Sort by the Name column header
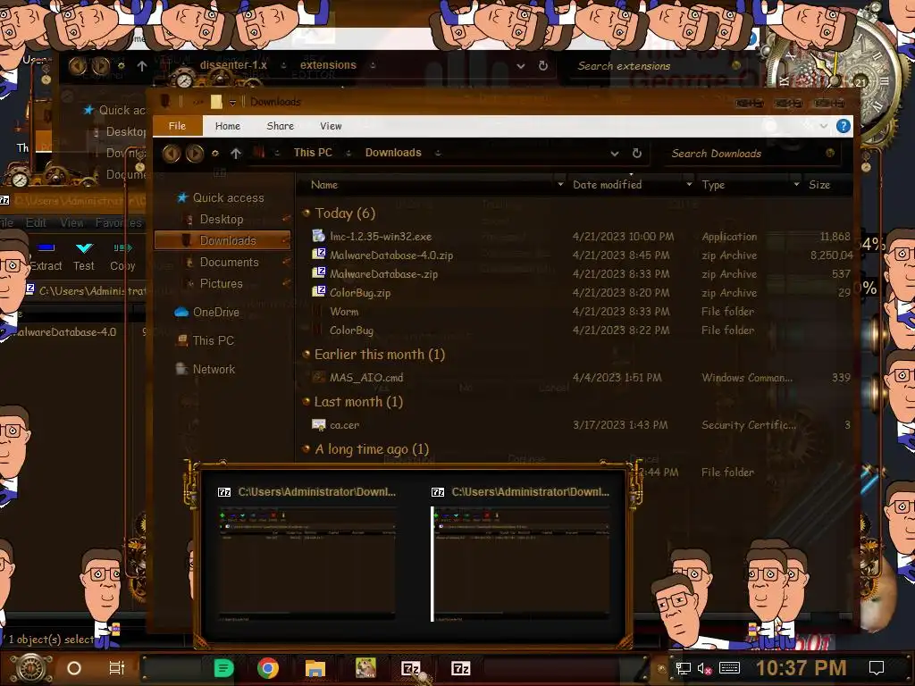Screen dimensions: 915x686 (x=323, y=185)
